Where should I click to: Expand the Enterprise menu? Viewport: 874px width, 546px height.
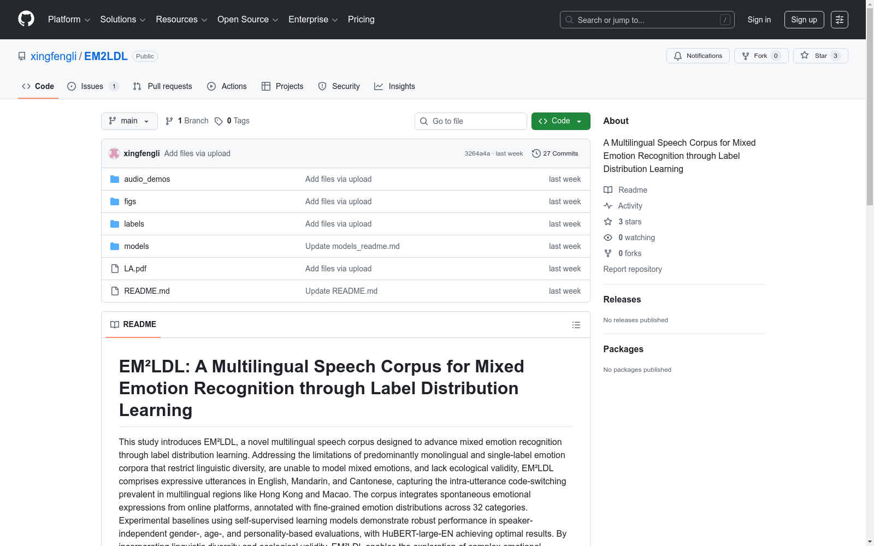[x=313, y=20]
